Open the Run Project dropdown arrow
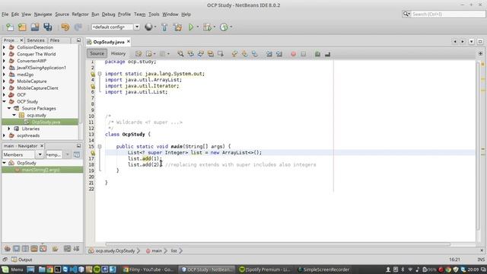The height and width of the screenshot is (274, 487). (x=197, y=27)
